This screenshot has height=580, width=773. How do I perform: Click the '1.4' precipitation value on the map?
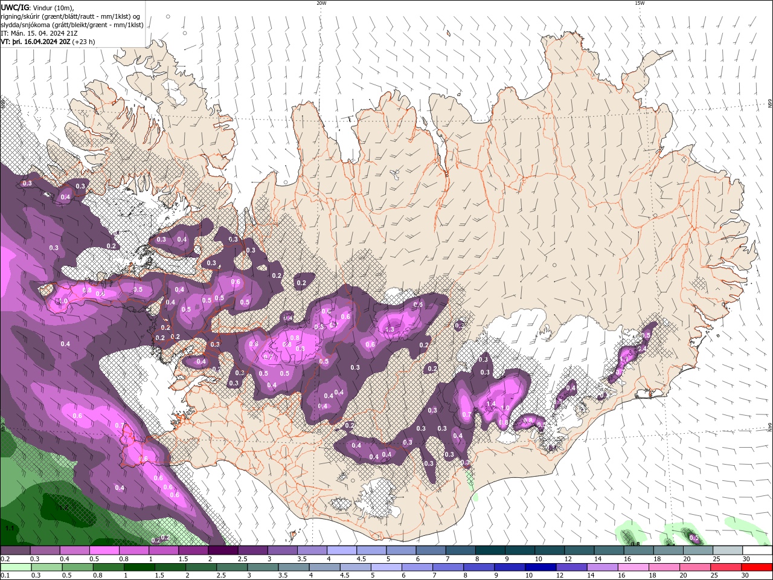click(x=490, y=404)
